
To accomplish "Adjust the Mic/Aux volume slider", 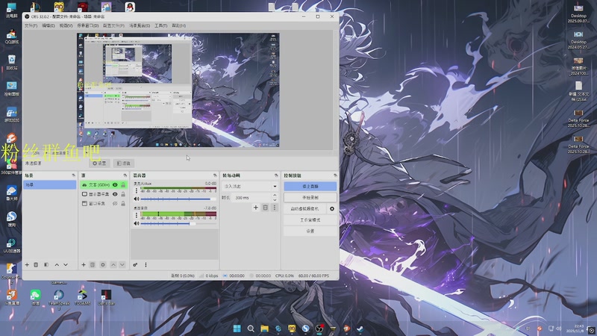I will point(179,199).
